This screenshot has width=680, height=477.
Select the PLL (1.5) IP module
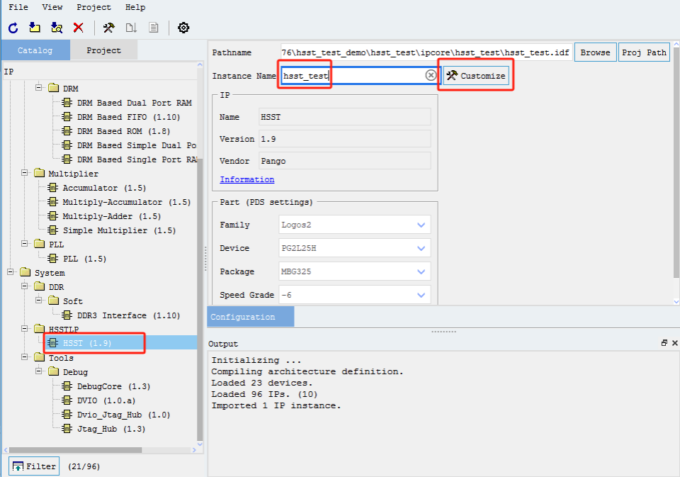pos(84,259)
